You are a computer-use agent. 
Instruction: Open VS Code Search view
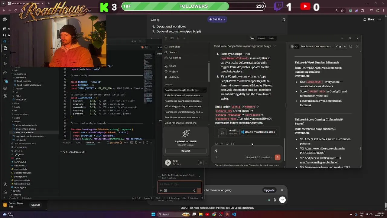pos(5,56)
